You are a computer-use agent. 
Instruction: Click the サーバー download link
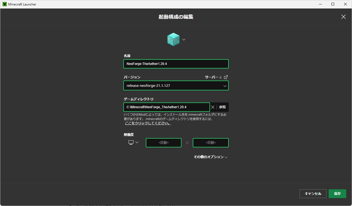pyautogui.click(x=213, y=77)
